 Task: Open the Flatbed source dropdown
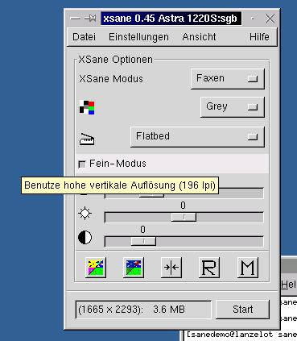197,137
